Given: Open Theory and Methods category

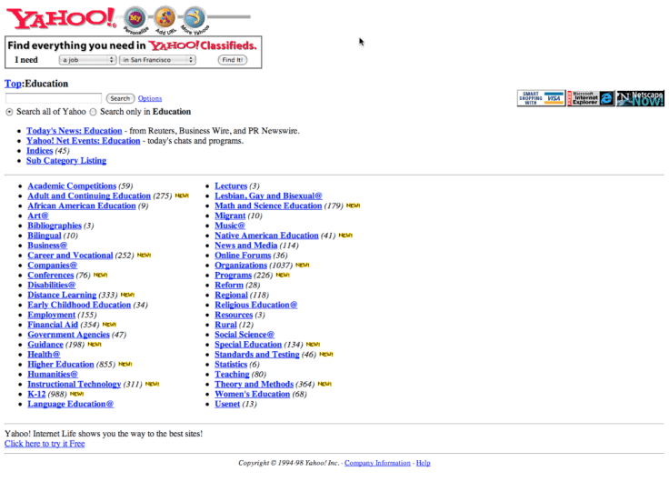Looking at the screenshot, I should coord(254,384).
